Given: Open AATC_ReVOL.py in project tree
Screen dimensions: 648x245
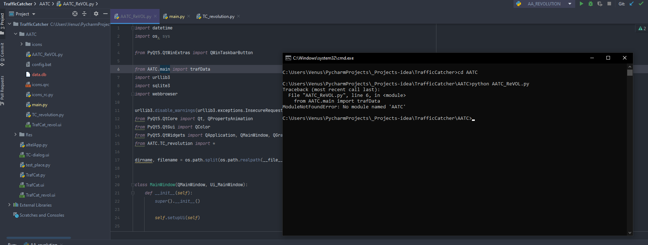Looking at the screenshot, I should [x=47, y=54].
